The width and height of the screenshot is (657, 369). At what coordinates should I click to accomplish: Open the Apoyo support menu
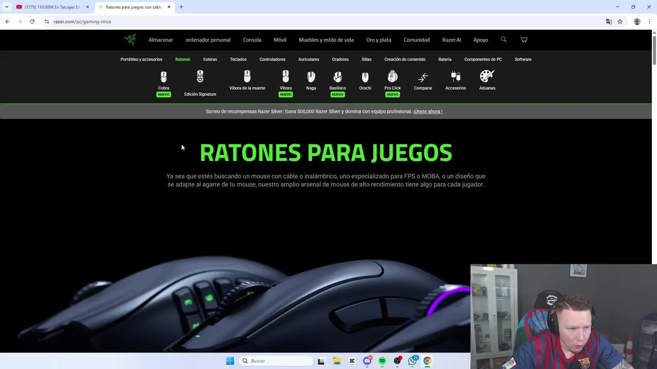[x=481, y=40]
